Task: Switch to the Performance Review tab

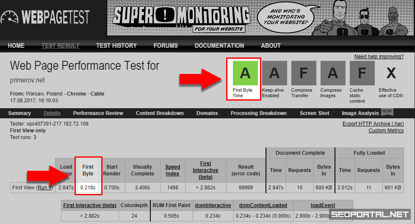Action: [x=98, y=113]
